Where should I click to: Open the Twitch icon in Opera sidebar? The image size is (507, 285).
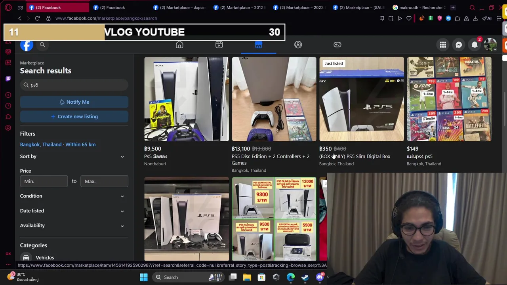pyautogui.click(x=8, y=79)
